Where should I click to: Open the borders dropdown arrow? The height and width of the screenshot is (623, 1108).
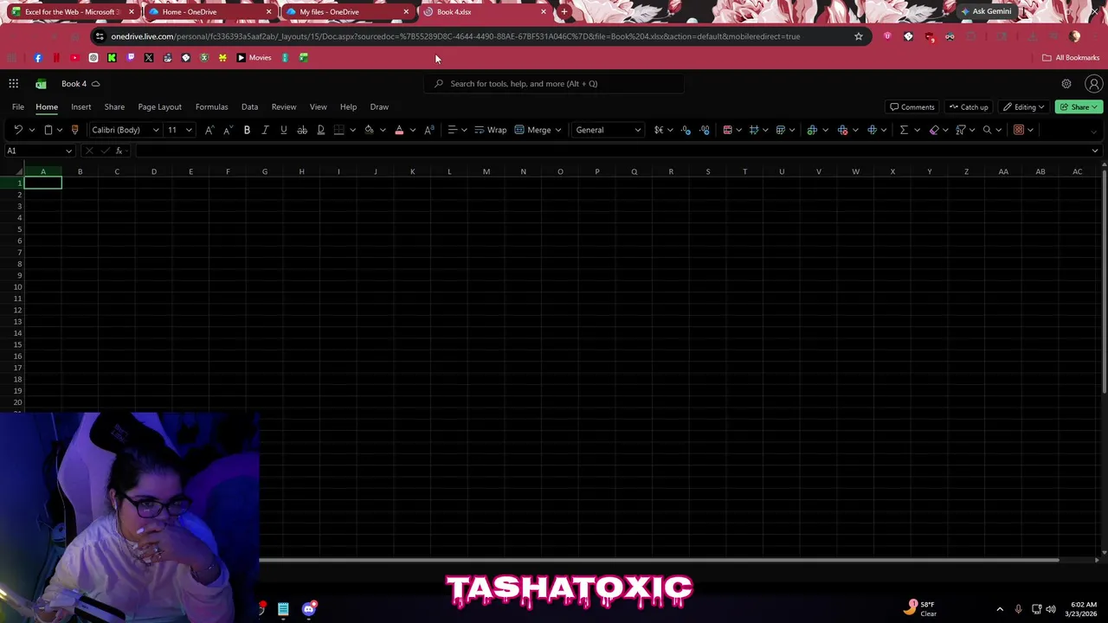[x=352, y=130]
